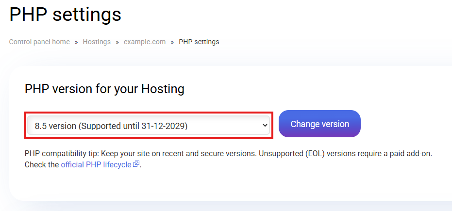Click the separator arrow after example.com
Viewport: 452px width, 211px height.
[172, 42]
